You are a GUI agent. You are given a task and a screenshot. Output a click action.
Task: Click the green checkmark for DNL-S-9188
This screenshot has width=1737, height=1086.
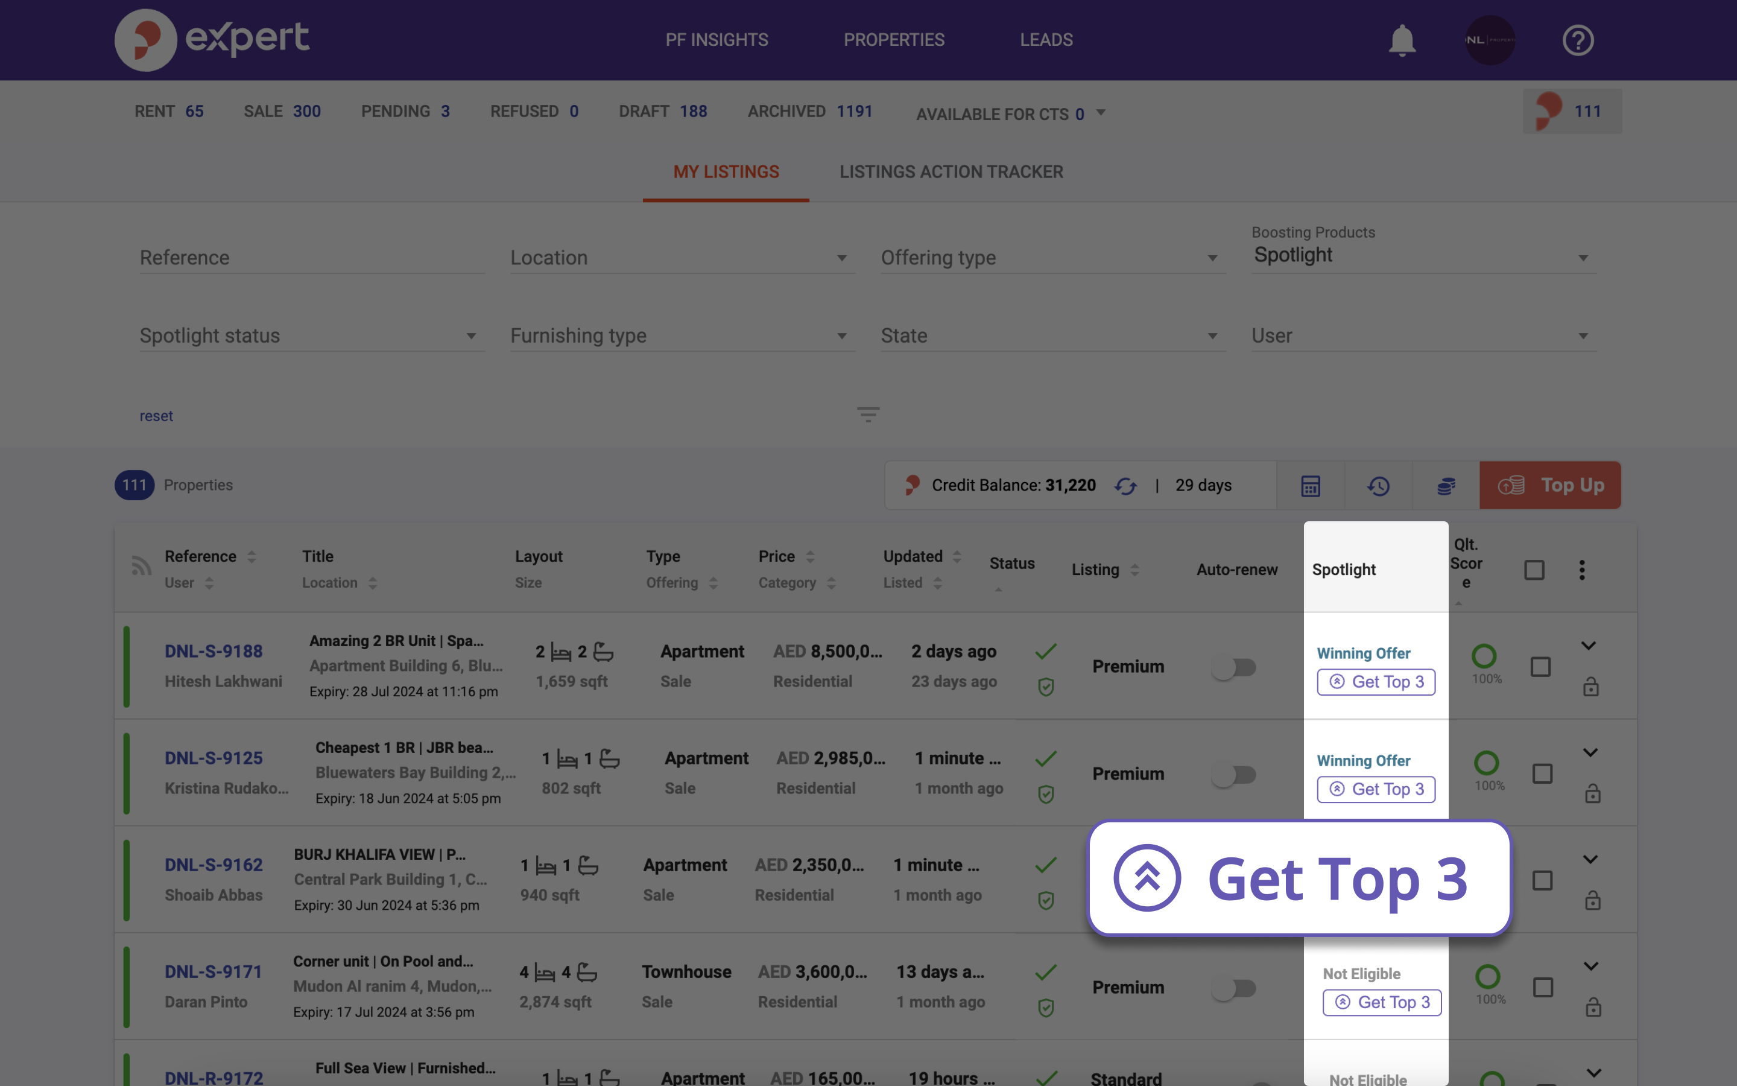pos(1046,652)
